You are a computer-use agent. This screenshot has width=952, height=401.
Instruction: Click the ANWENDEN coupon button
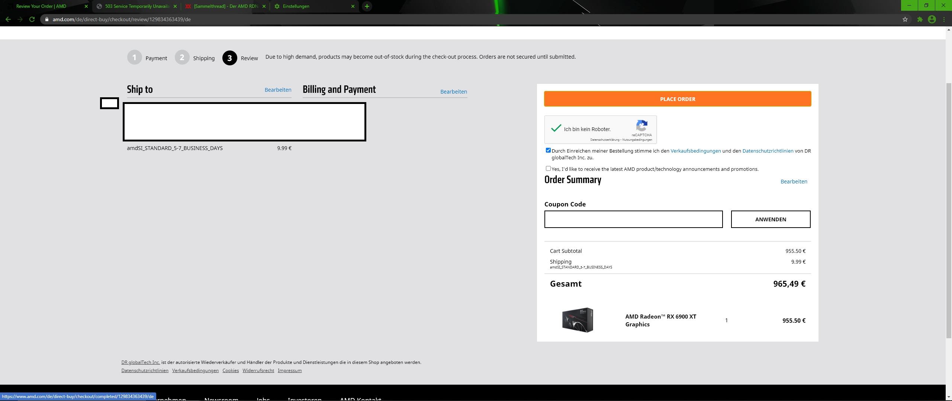click(771, 219)
